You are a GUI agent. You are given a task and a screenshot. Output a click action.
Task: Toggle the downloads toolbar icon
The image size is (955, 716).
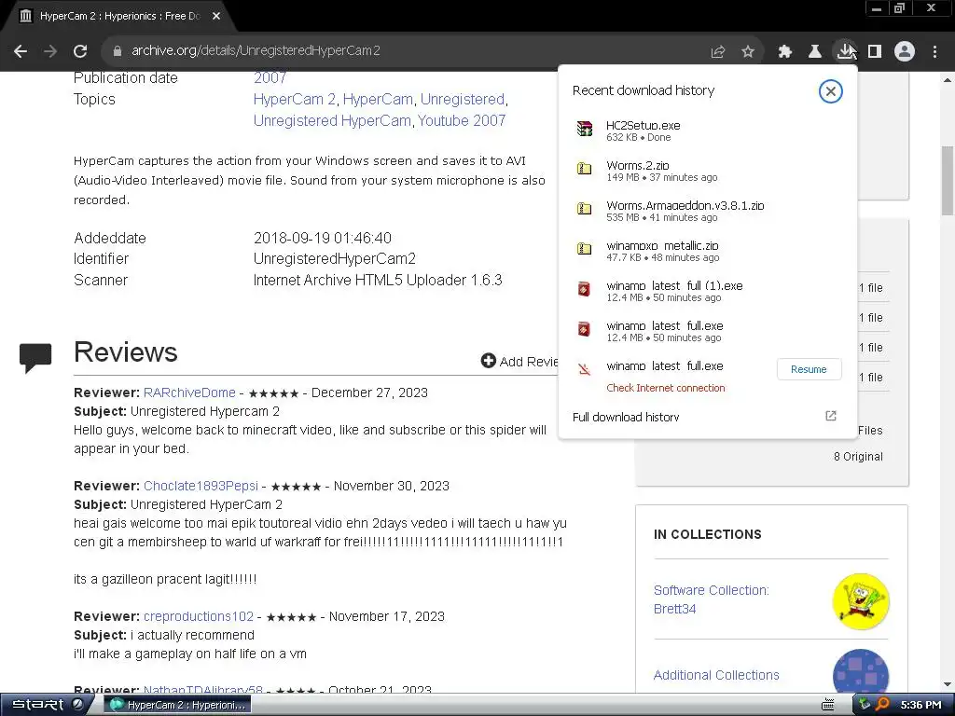(x=845, y=51)
